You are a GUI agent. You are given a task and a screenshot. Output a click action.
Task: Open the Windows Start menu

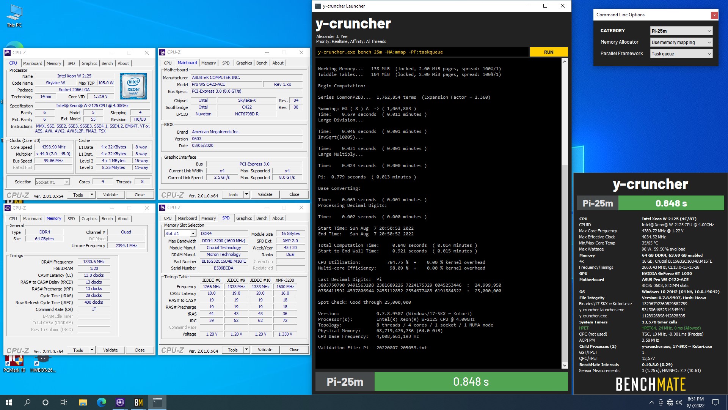(x=9, y=402)
